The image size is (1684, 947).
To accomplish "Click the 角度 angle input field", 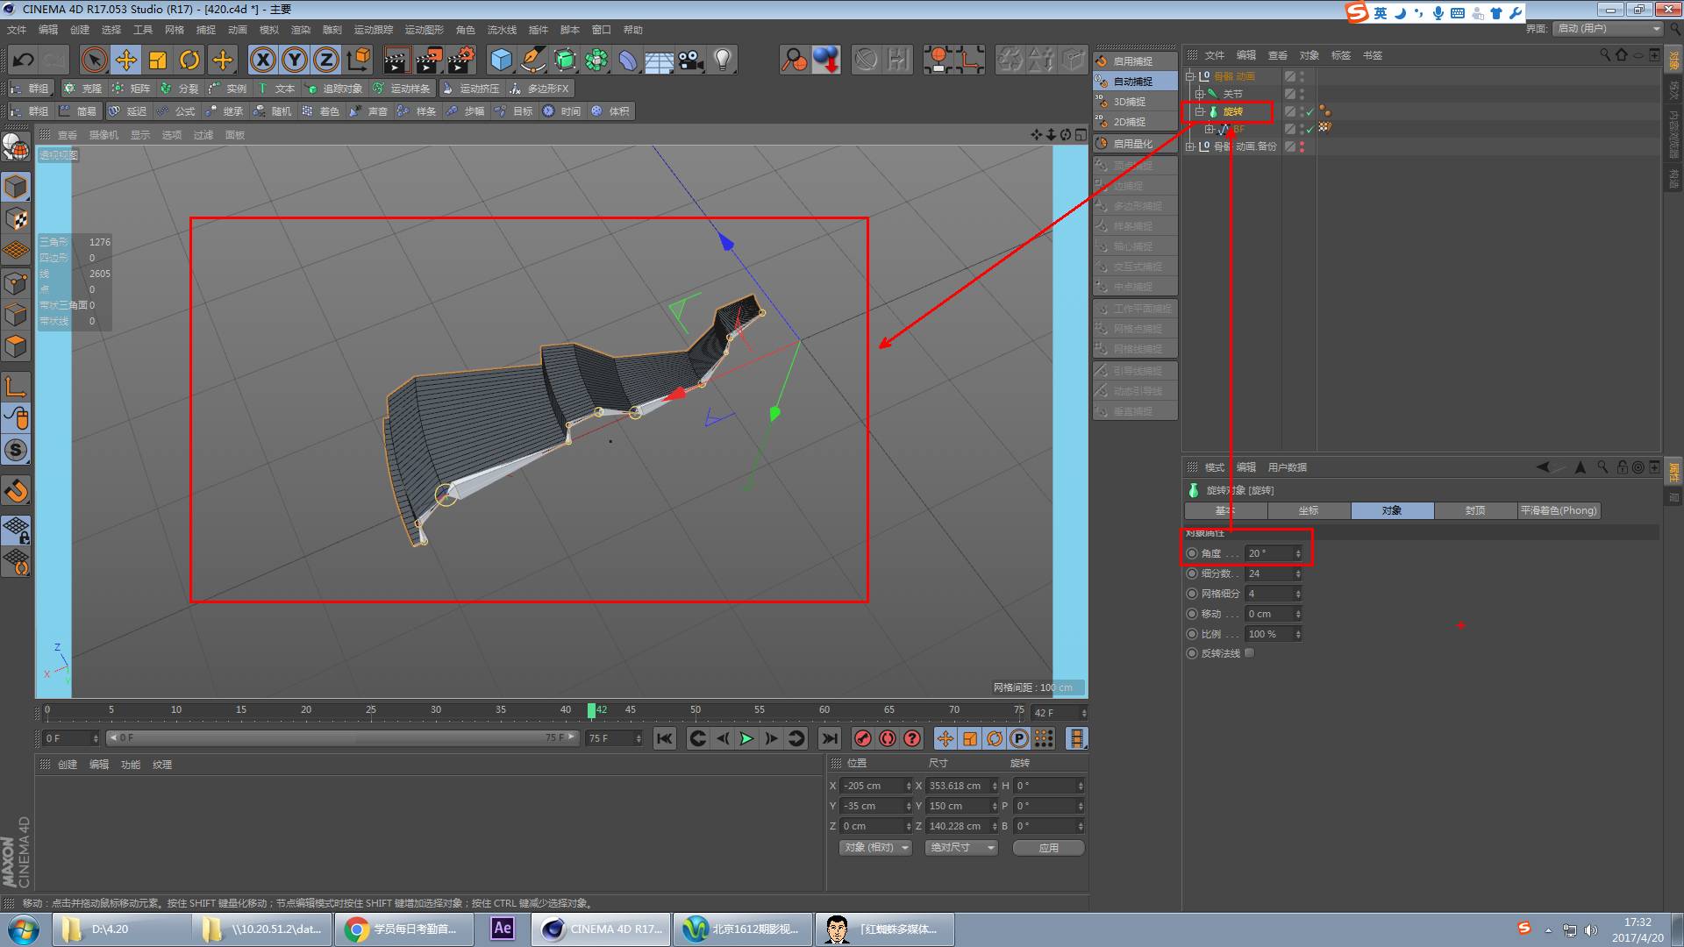I will [x=1267, y=553].
